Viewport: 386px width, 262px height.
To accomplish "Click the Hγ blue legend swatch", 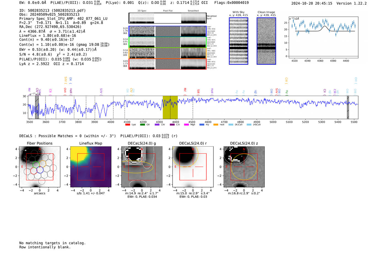I will click(202, 125).
